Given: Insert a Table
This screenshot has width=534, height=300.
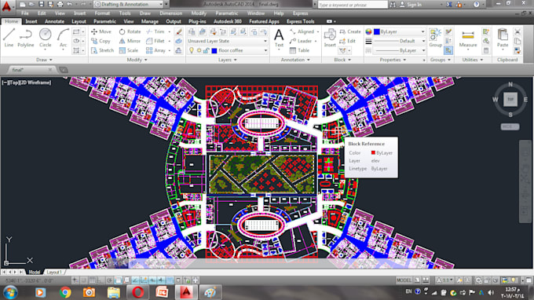Looking at the screenshot, I should click(x=300, y=50).
